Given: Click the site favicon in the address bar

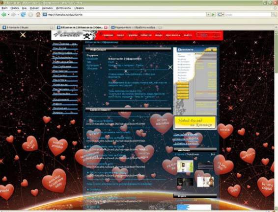Looking at the screenshot, I should click(45, 15).
